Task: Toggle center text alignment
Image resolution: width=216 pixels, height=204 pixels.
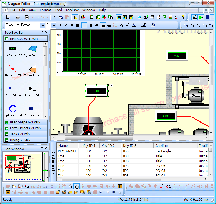Action: [84, 25]
